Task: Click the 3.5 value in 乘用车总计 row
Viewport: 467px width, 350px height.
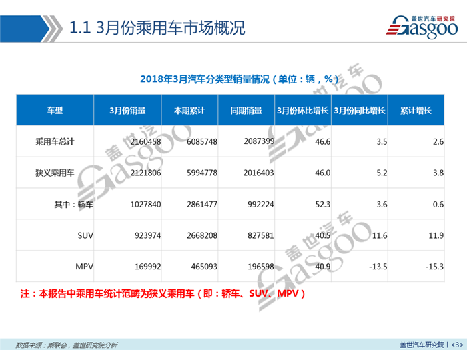Action: tap(382, 141)
